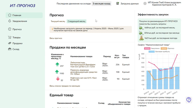The height and width of the screenshot is (108, 196).
Task: Toggle the Прогноз legend swatch
Action: point(164,48)
